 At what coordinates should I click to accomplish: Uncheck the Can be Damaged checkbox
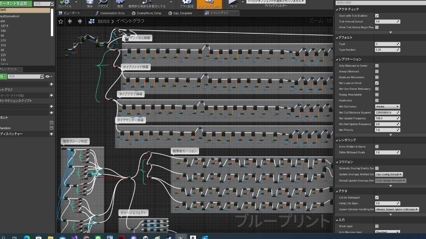click(377, 198)
